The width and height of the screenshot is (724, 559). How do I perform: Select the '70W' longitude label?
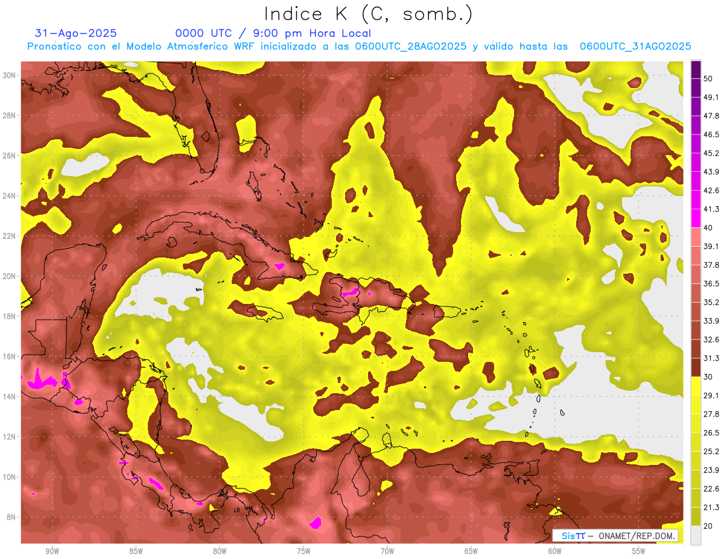tap(387, 551)
